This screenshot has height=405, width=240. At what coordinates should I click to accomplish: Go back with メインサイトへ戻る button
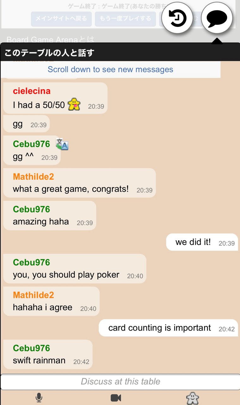[x=61, y=19]
